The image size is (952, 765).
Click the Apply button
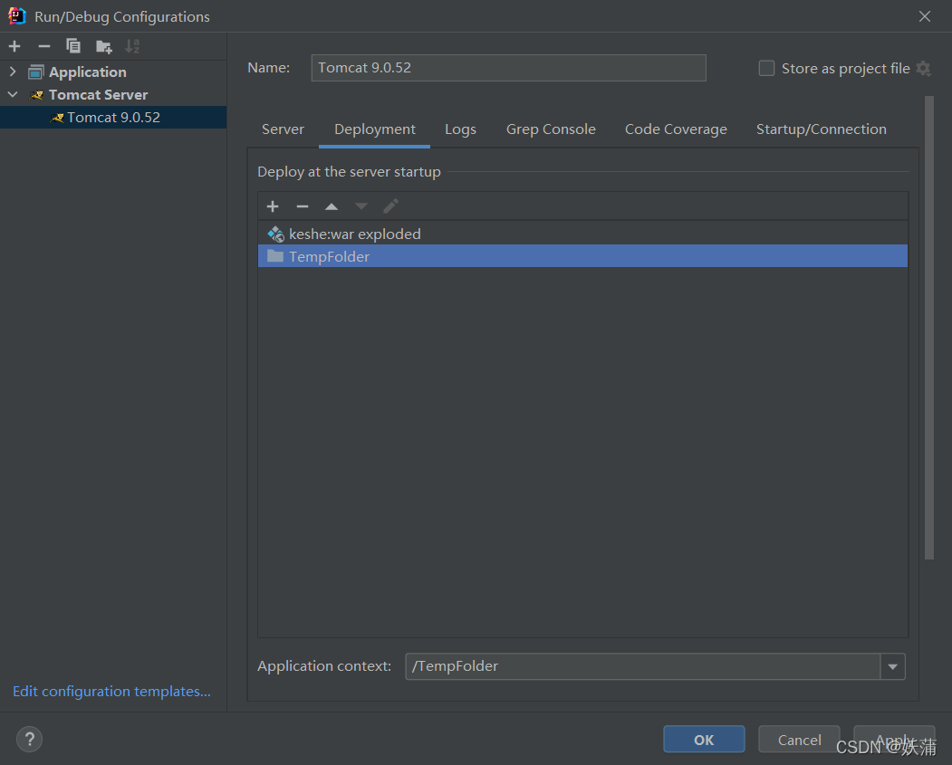(894, 740)
